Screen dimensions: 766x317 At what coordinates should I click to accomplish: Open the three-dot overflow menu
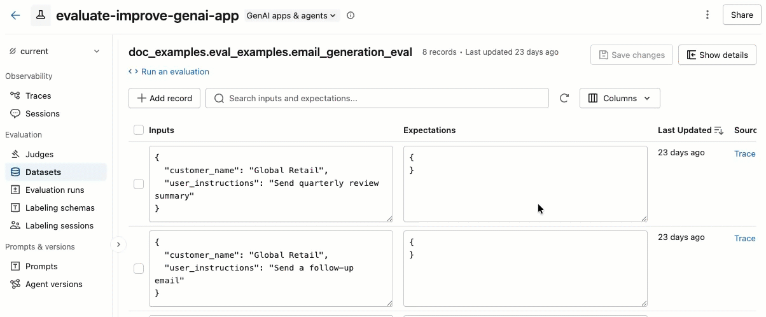pos(707,15)
